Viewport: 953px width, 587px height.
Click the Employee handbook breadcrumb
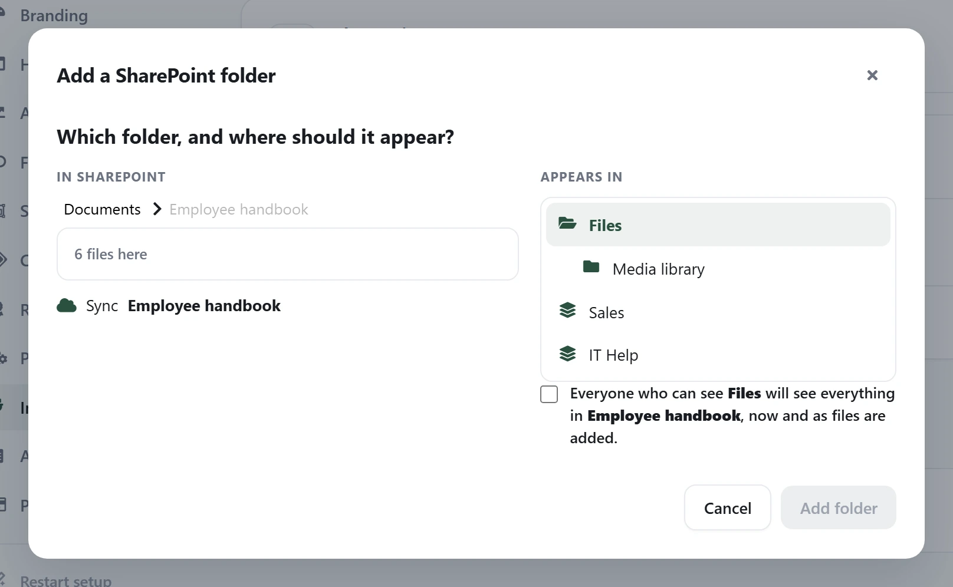[238, 209]
